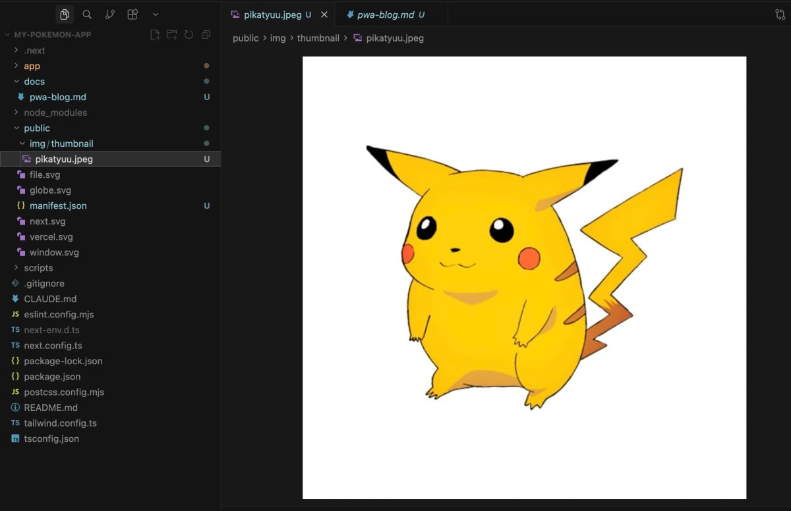Image resolution: width=791 pixels, height=511 pixels.
Task: Click the open changes icon at top right
Action: tap(780, 14)
